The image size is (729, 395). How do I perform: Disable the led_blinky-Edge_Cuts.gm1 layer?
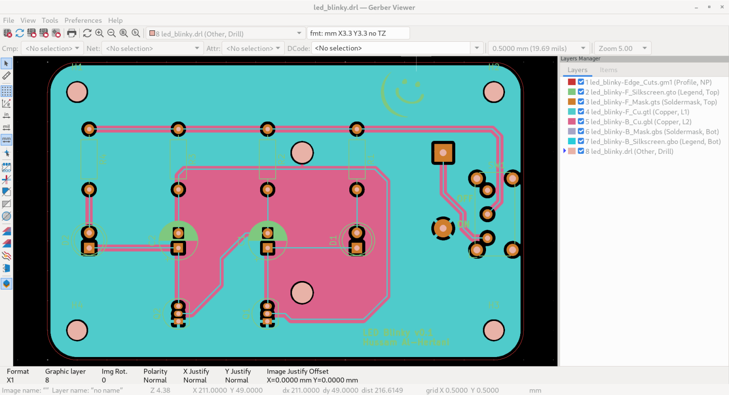coord(581,81)
